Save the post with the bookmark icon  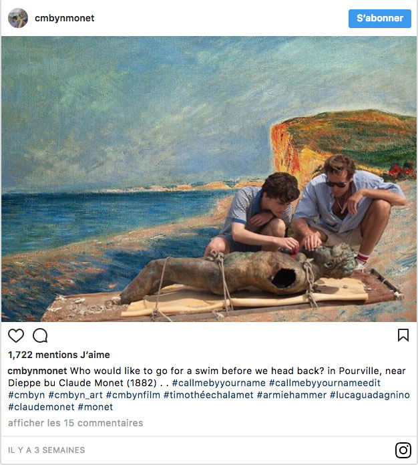403,335
